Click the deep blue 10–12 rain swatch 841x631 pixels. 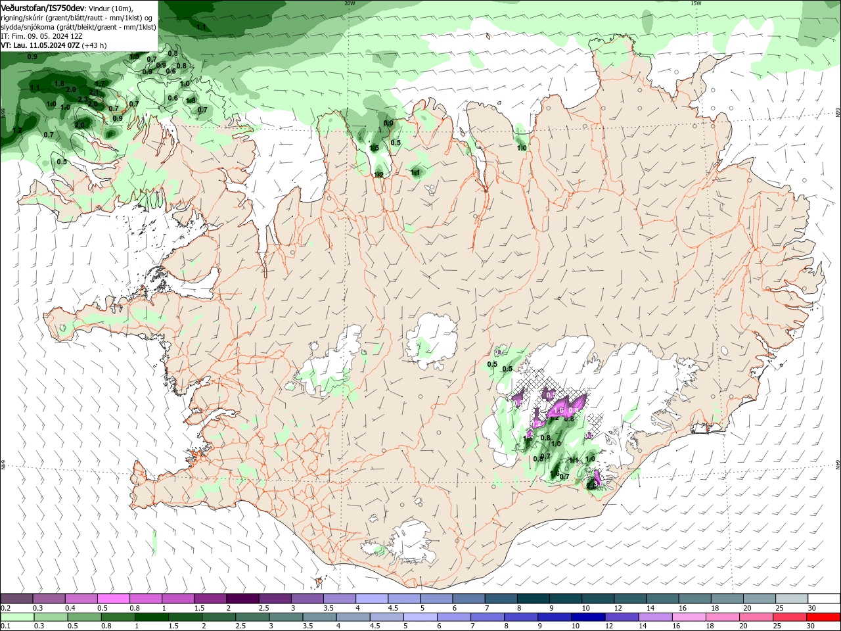click(x=588, y=617)
